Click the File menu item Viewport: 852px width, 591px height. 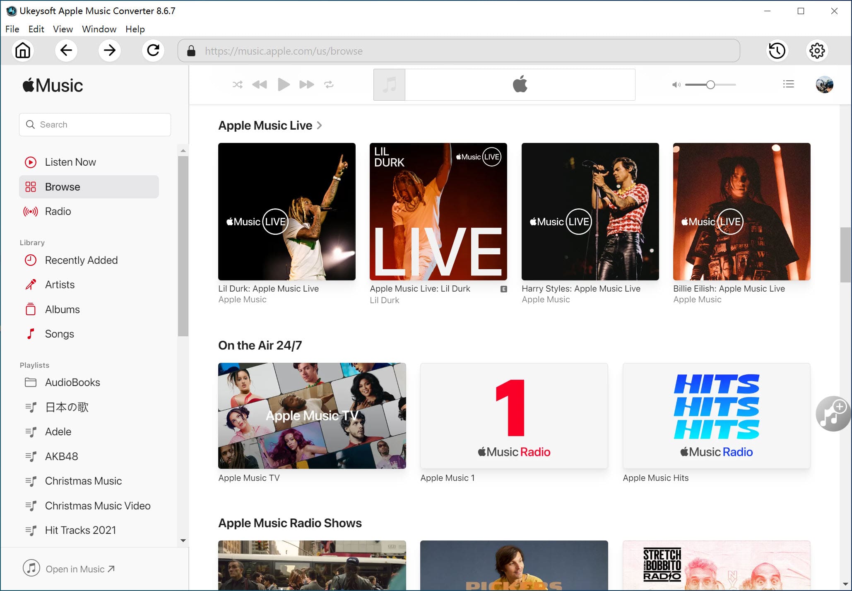[12, 29]
